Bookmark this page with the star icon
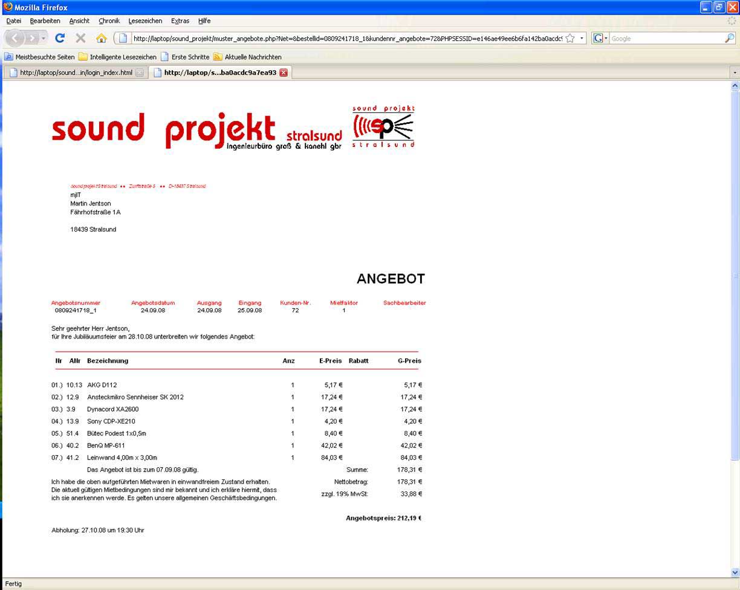Viewport: 740px width, 590px height. coord(570,38)
